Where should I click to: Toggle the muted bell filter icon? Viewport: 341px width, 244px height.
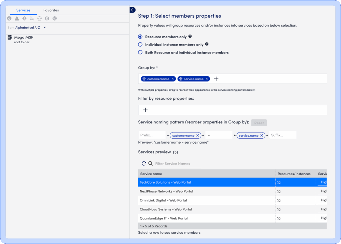(x=32, y=19)
